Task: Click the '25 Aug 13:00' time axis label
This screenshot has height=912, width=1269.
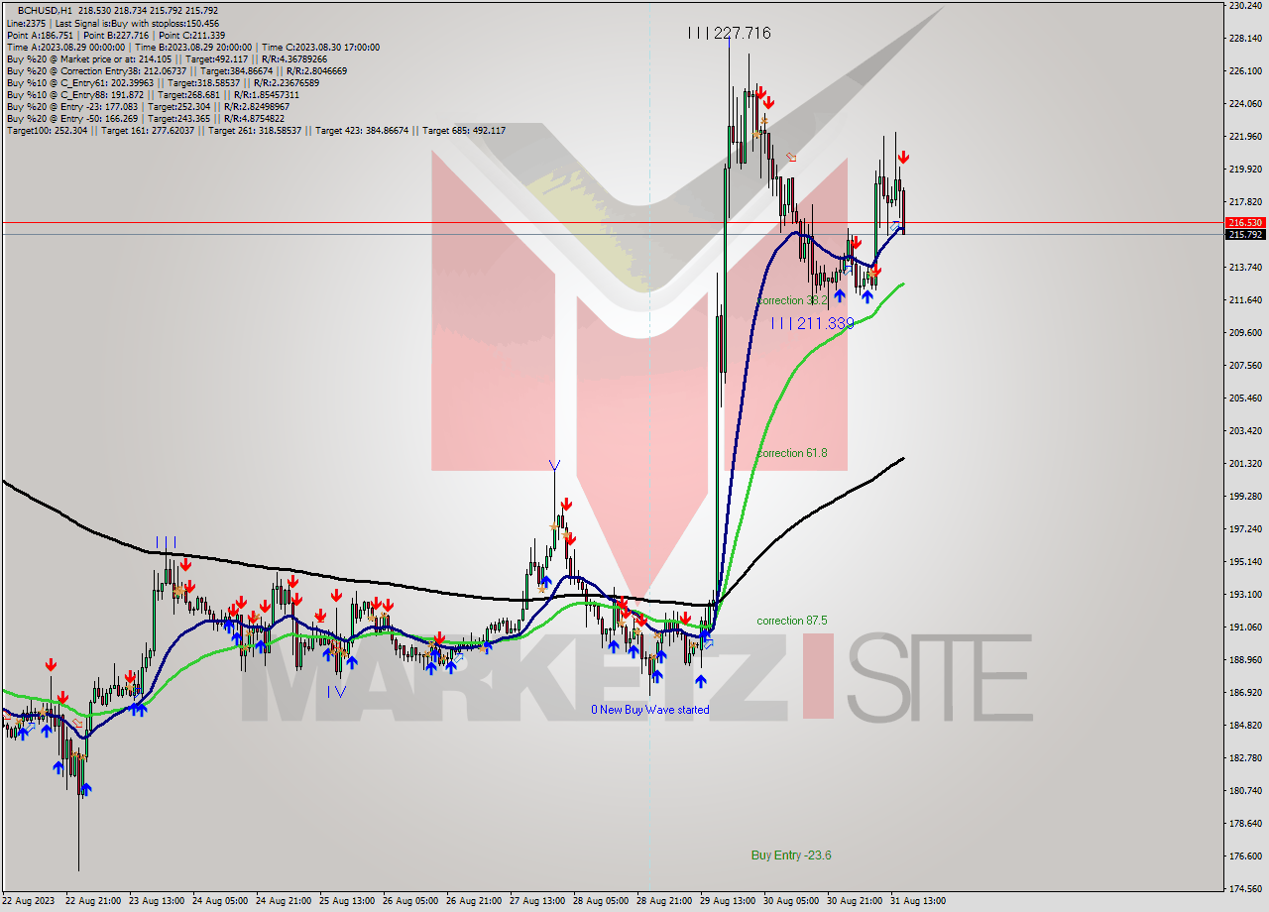Action: (349, 901)
